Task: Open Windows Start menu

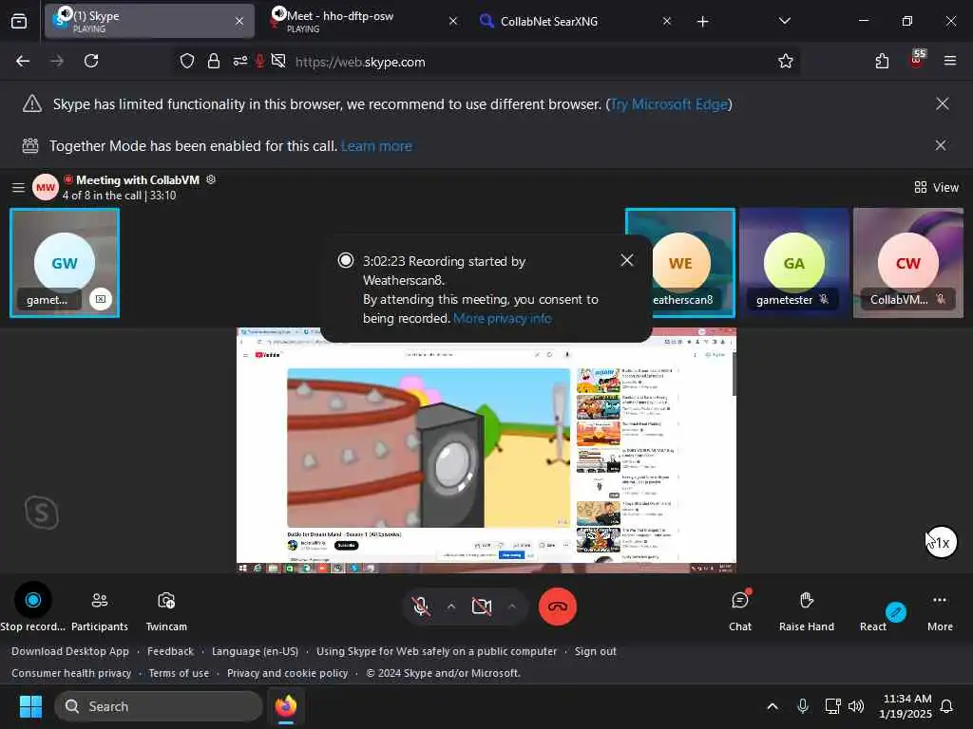Action: (x=30, y=706)
